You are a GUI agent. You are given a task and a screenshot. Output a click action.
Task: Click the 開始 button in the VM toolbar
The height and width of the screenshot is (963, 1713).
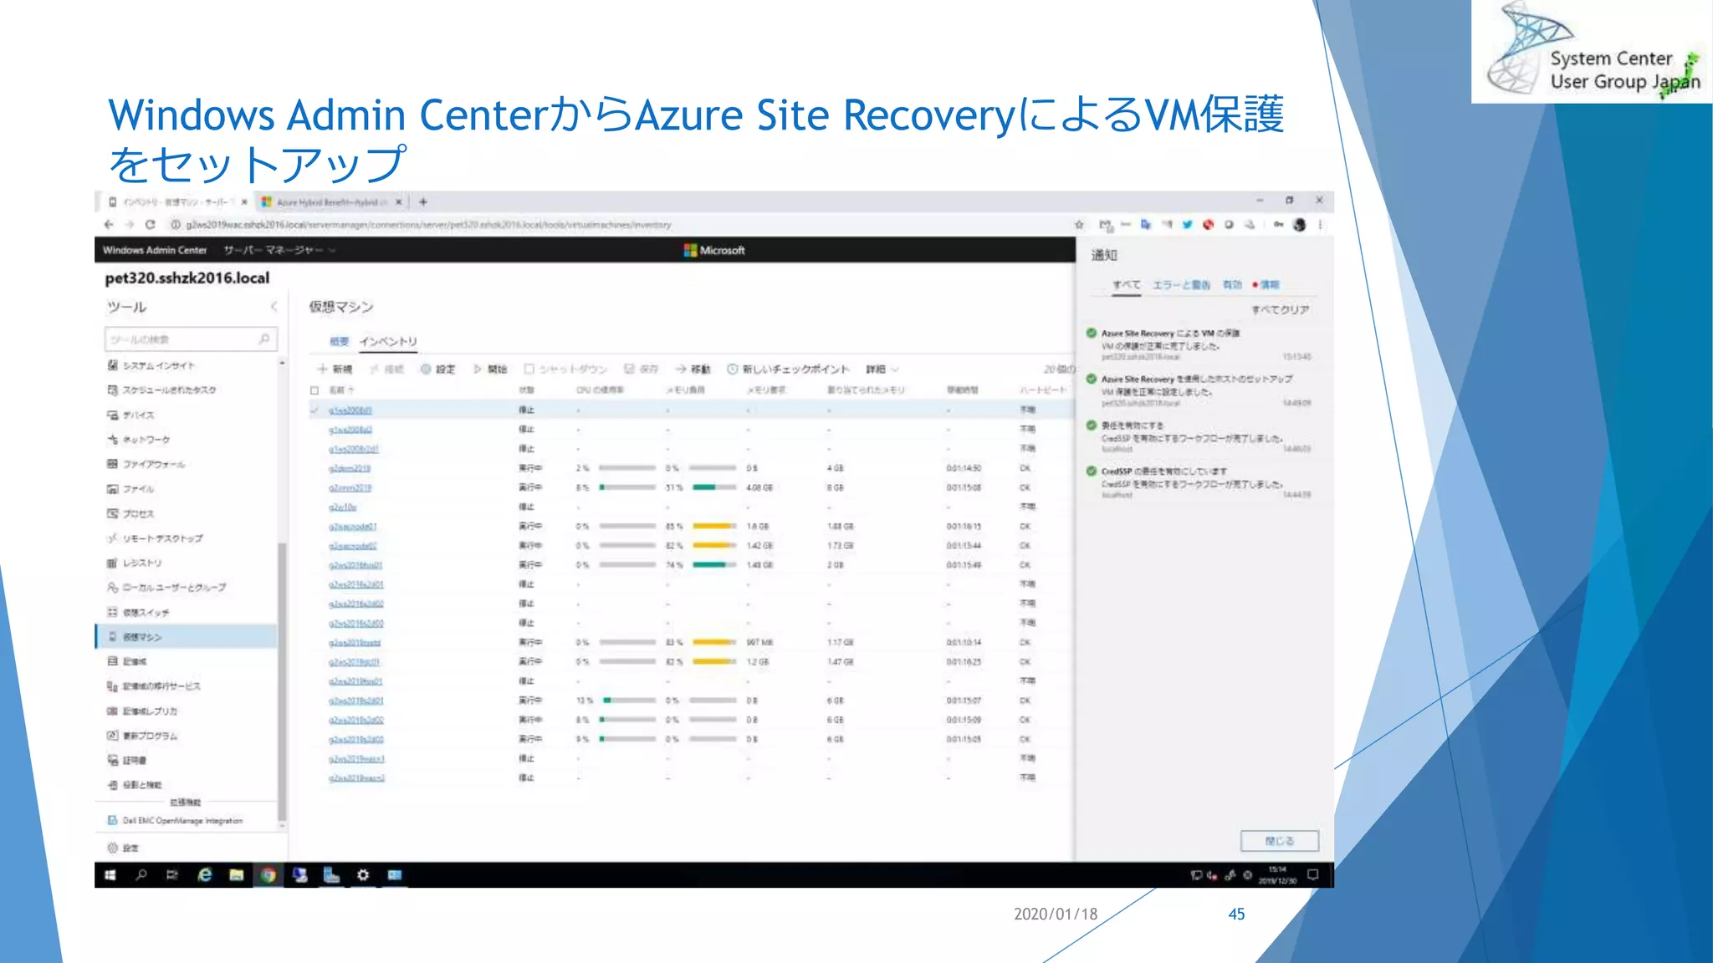490,369
